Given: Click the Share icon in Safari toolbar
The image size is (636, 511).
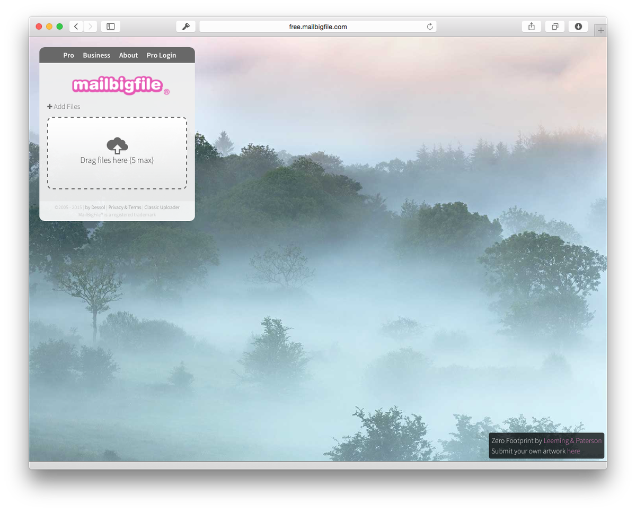Looking at the screenshot, I should [531, 26].
